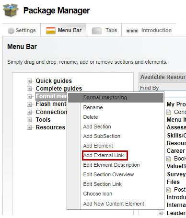Select the Introdu... resource entry

[x=176, y=197]
